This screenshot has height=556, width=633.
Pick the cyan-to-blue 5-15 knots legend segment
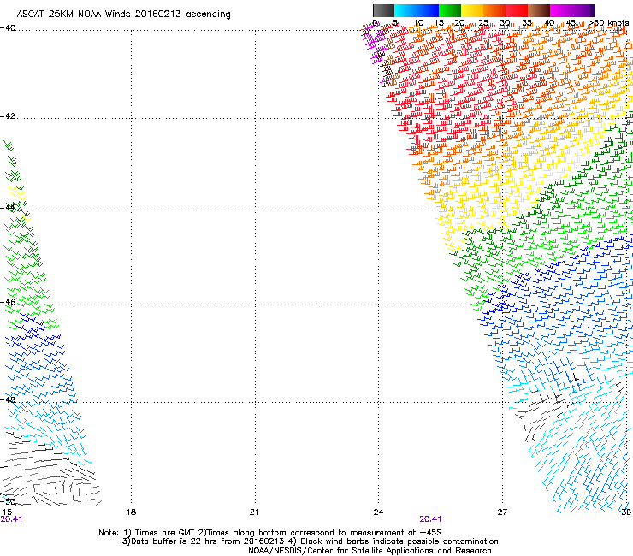[417, 10]
